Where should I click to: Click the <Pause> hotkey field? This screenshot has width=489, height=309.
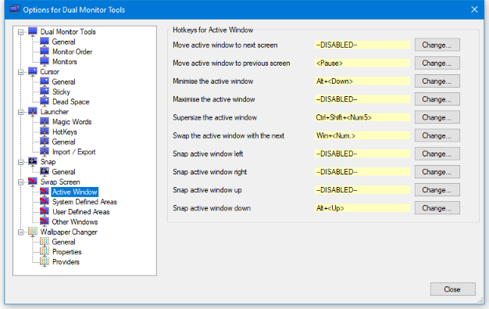coord(362,63)
